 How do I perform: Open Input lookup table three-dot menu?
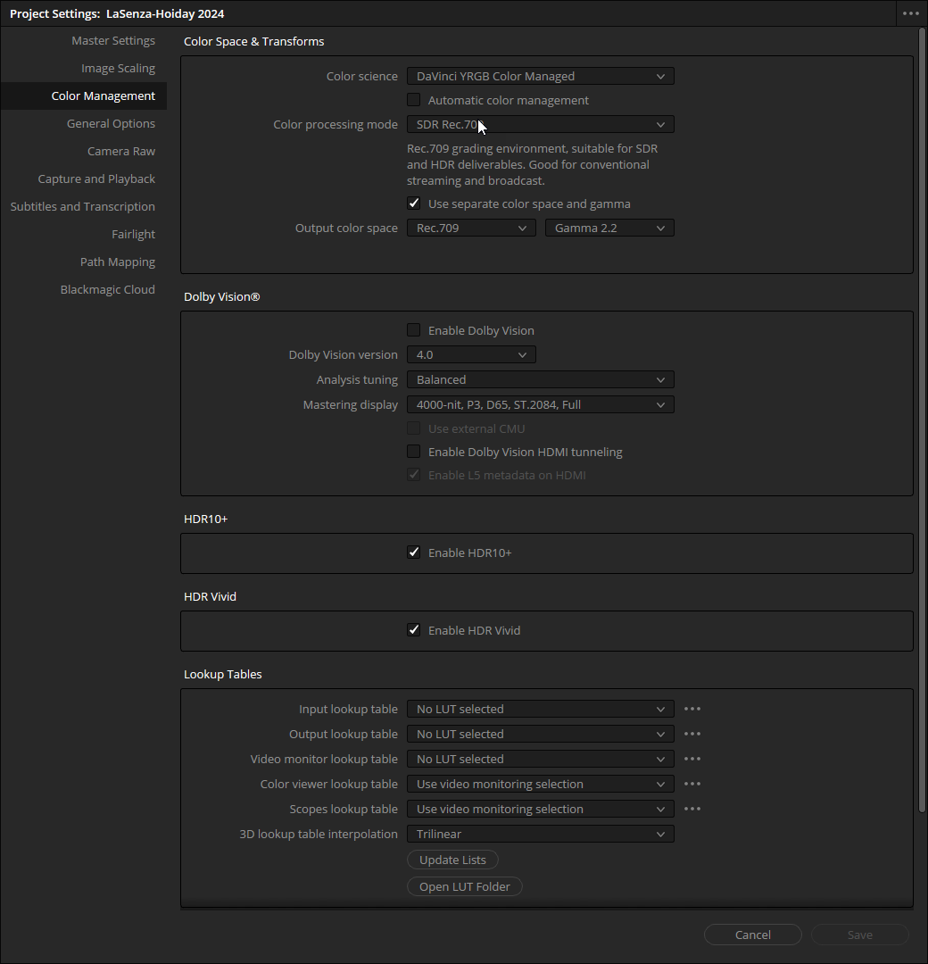click(692, 709)
